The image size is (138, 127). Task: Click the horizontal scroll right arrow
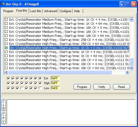[x=127, y=72]
